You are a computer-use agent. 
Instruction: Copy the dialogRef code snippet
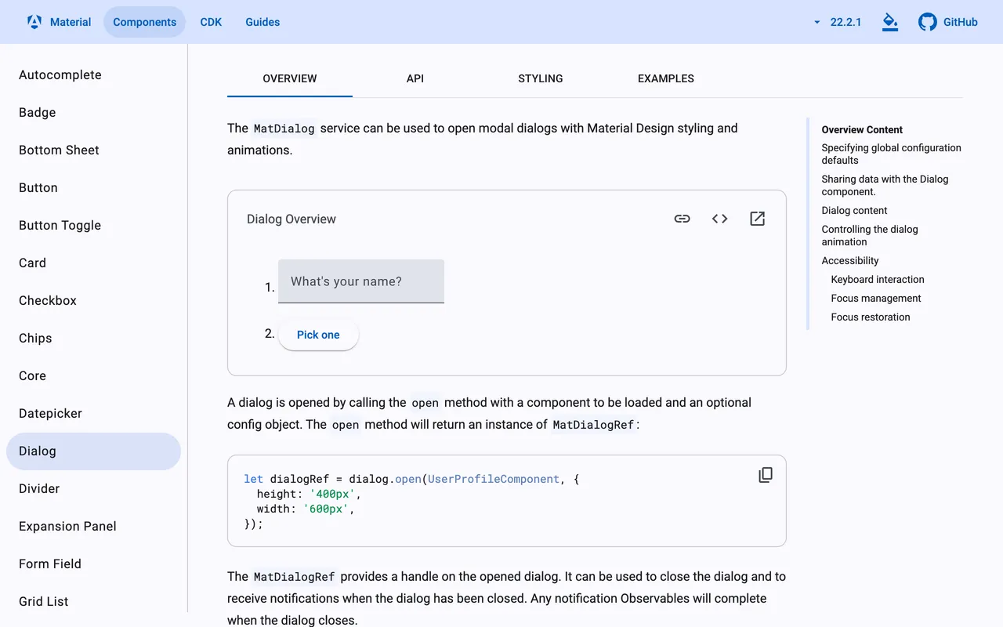[x=766, y=475]
